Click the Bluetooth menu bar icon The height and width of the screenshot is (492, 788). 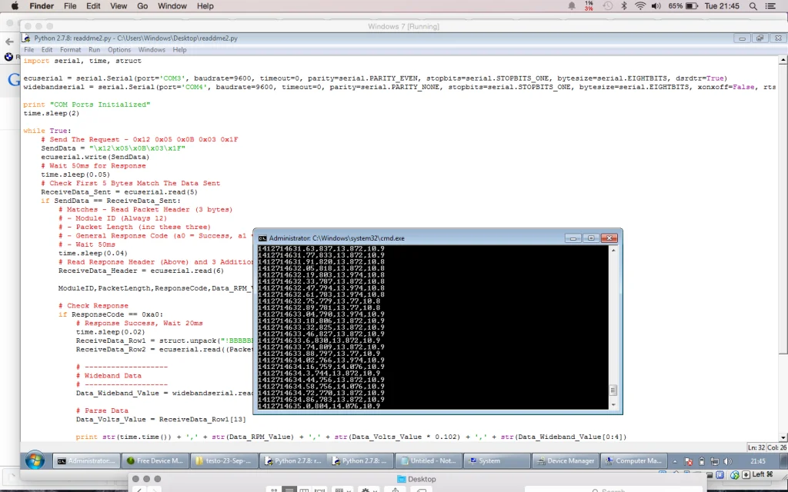624,6
